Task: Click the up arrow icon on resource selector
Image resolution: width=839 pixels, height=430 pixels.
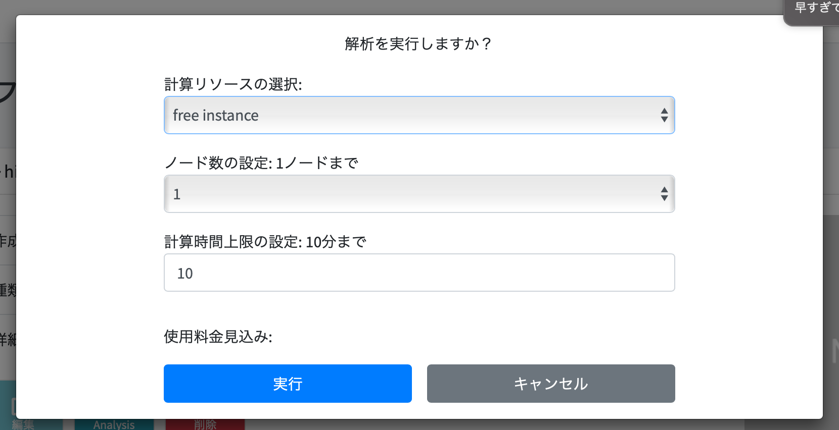Action: point(664,110)
